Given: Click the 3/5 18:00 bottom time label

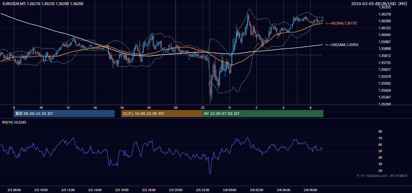Looking at the screenshot, I should pyautogui.click(x=149, y=190).
